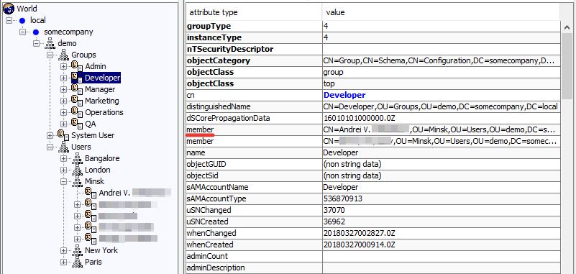Click the nTSecurityDescriptor attribute name
The height and width of the screenshot is (274, 576).
tap(230, 49)
